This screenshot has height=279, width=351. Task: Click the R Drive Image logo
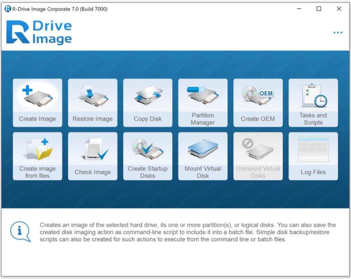[39, 32]
